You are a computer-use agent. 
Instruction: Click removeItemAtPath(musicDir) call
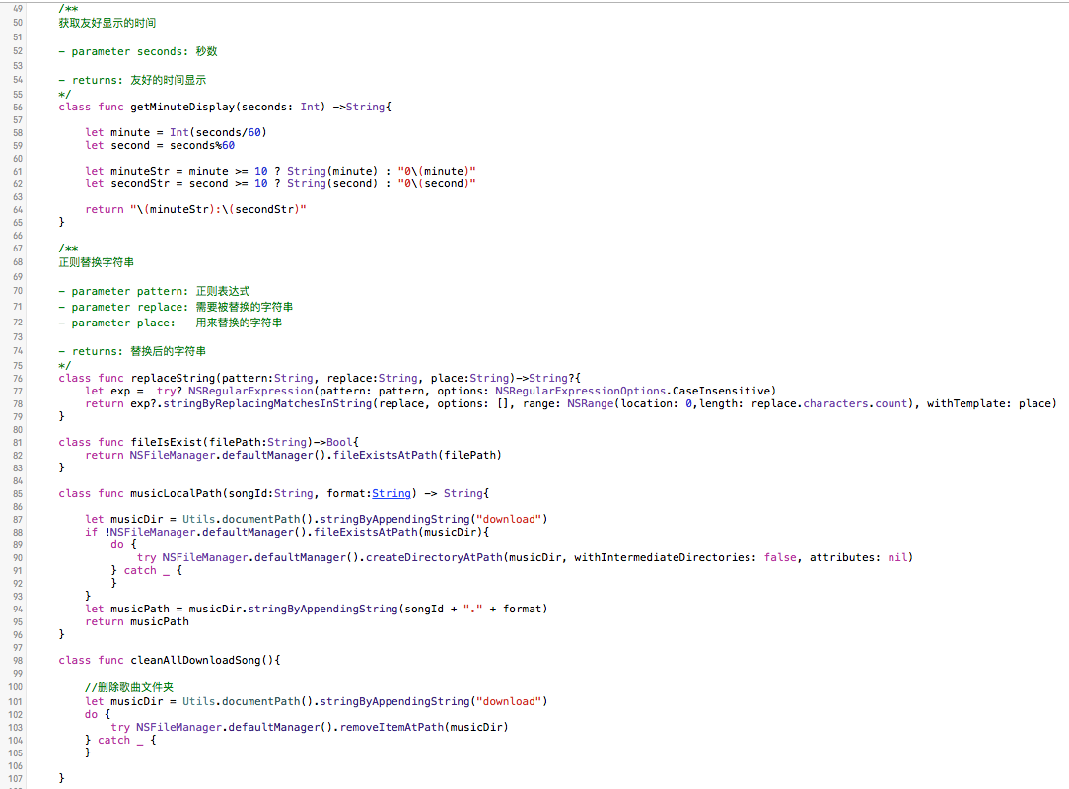[x=424, y=727]
